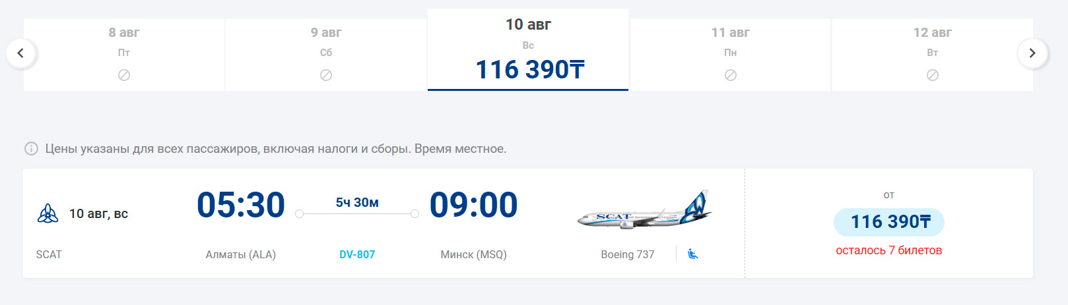The image size is (1068, 305).
Task: Click unavailable icon under 12 авг
Action: click(932, 75)
